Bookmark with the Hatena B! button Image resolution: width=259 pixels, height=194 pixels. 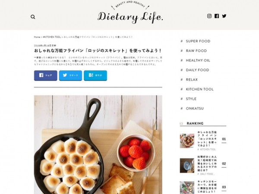(95, 75)
